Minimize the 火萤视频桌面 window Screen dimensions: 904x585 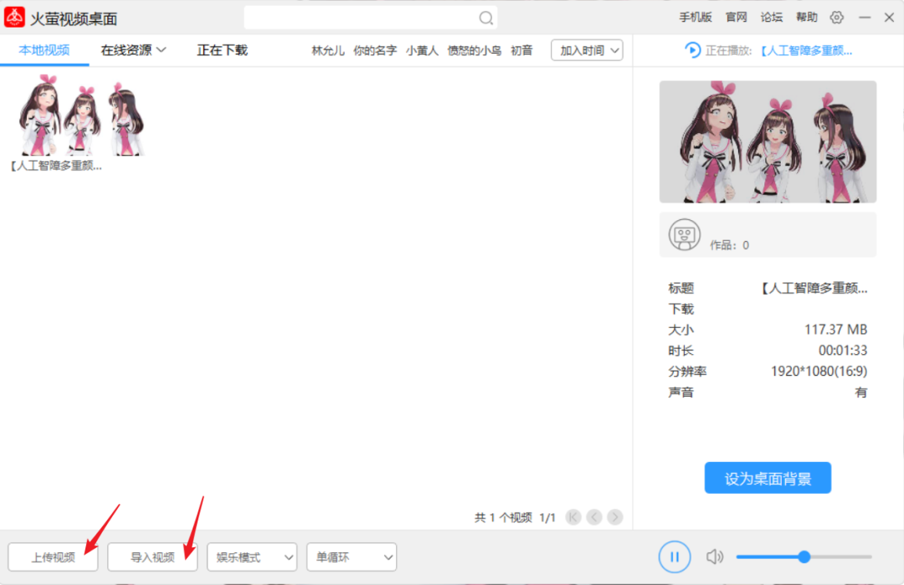(x=864, y=18)
